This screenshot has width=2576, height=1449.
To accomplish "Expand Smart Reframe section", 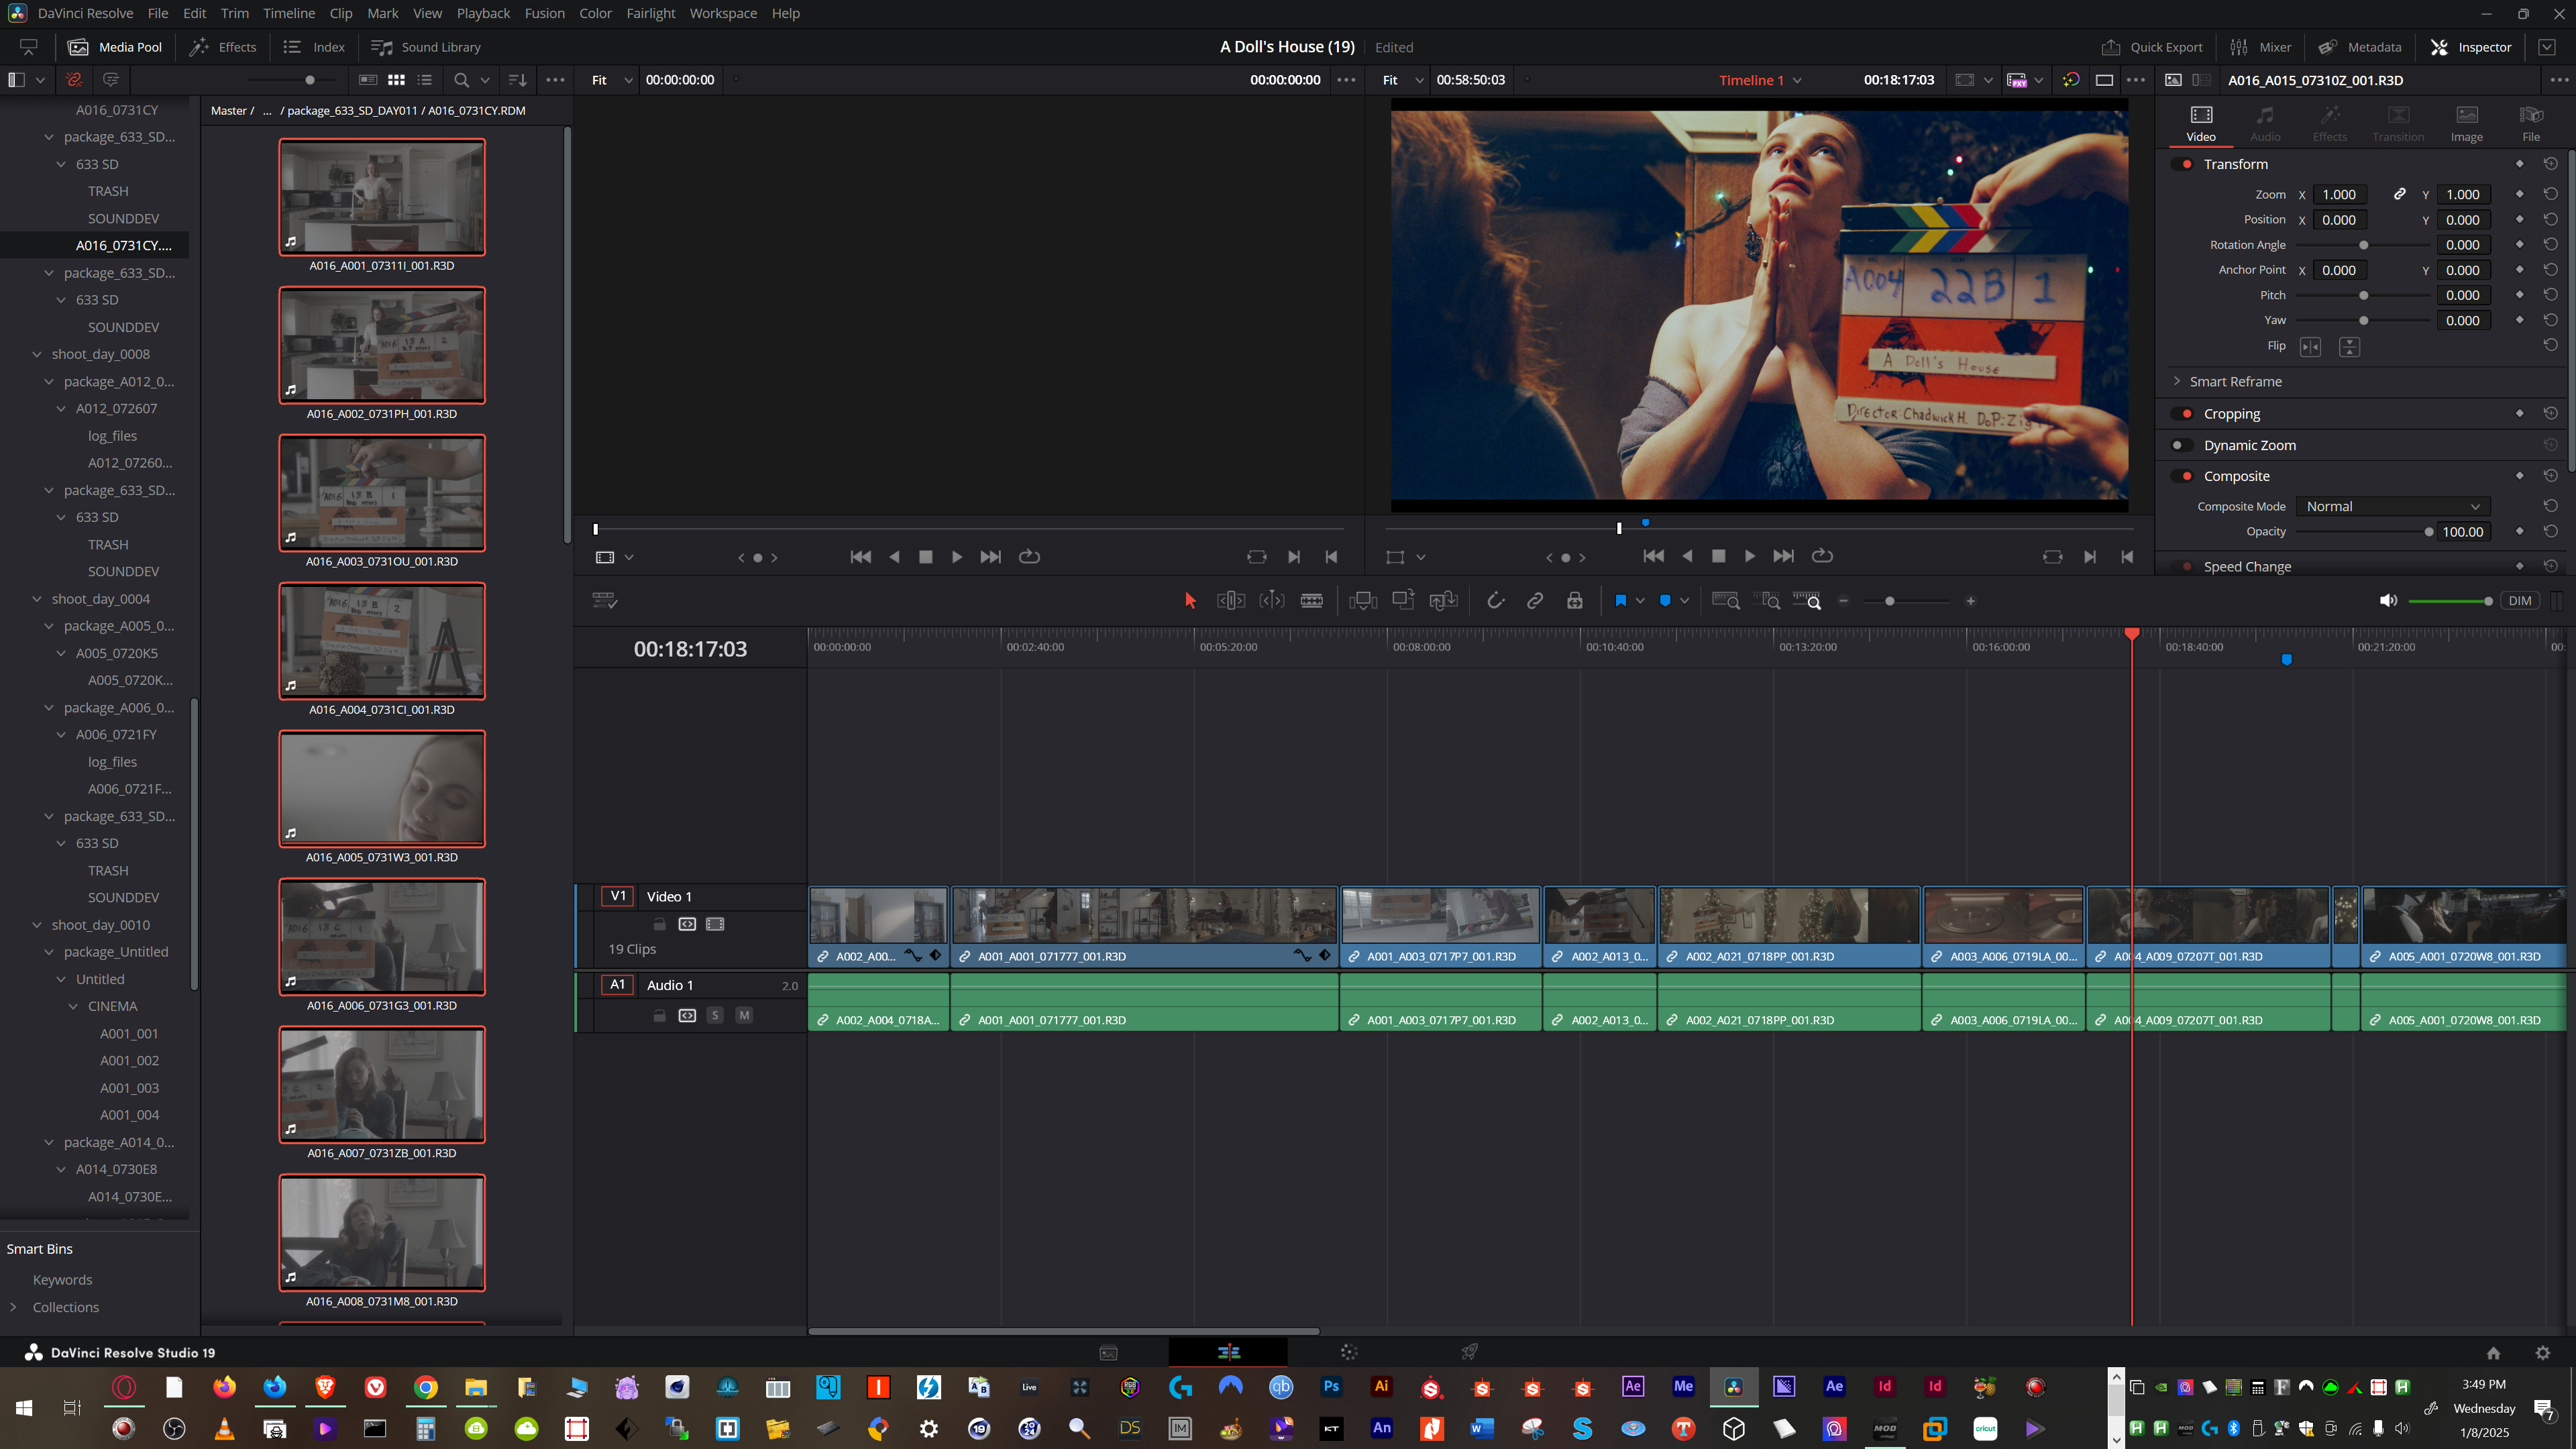I will (2177, 381).
